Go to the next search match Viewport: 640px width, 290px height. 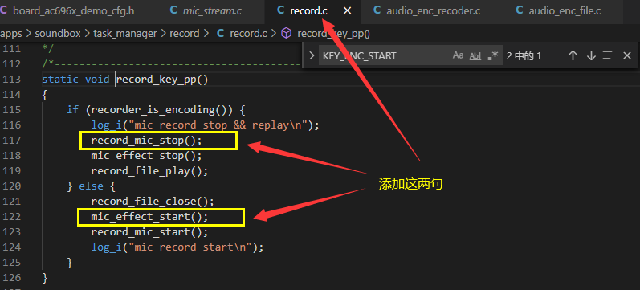[x=591, y=55]
